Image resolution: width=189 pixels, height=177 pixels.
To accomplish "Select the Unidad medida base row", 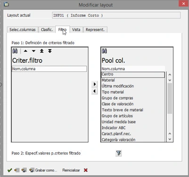I will point(133,122).
